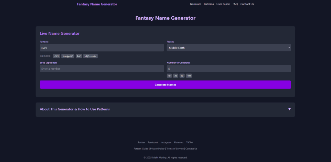Click the Number to Generate field

click(x=229, y=69)
